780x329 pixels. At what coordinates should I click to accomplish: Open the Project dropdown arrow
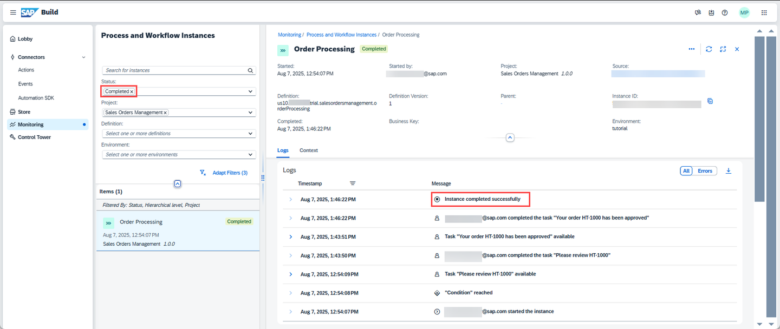pos(250,113)
